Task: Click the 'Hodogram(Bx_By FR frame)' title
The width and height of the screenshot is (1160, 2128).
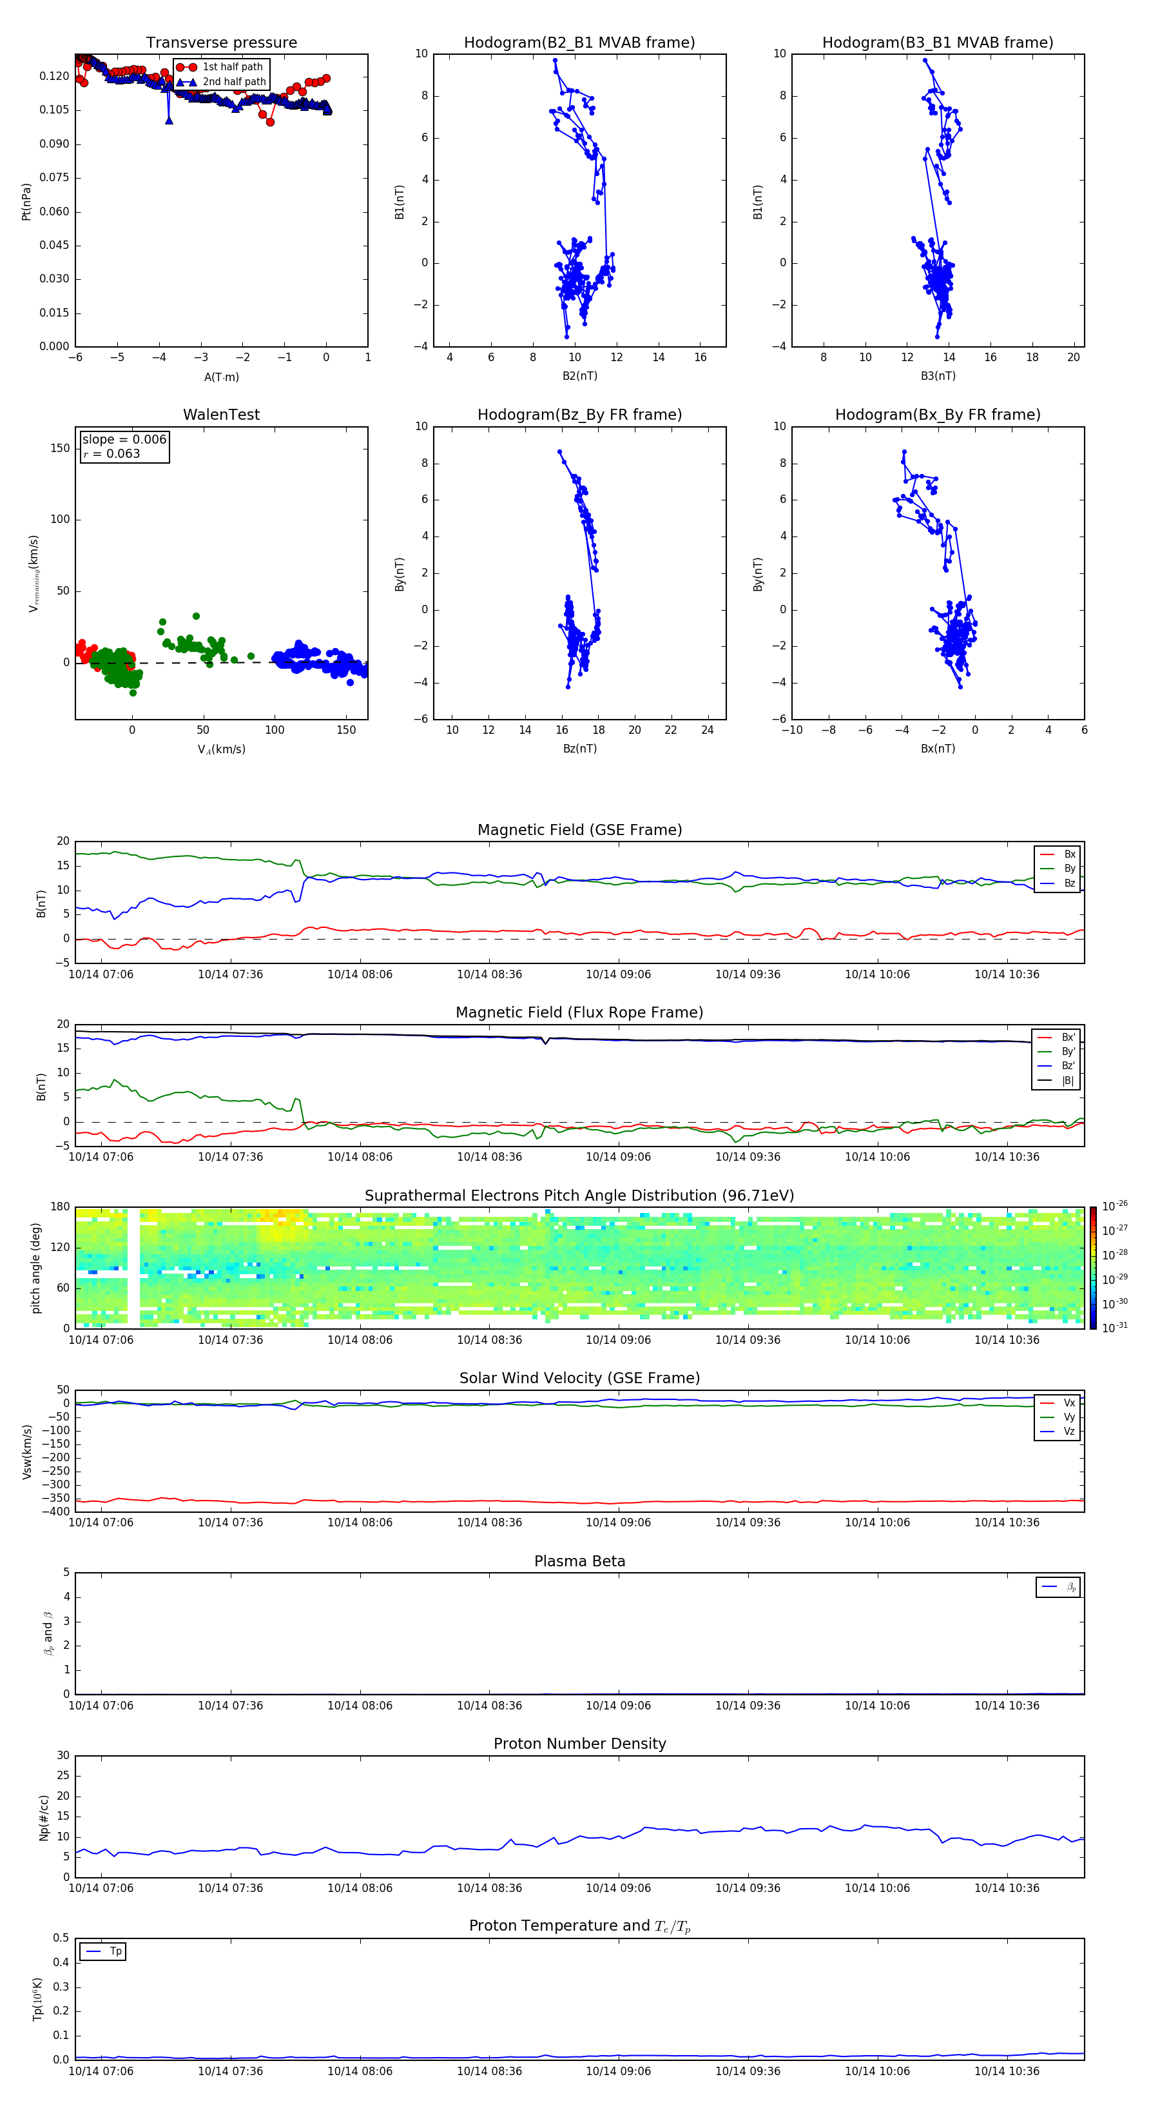Action: click(x=938, y=415)
